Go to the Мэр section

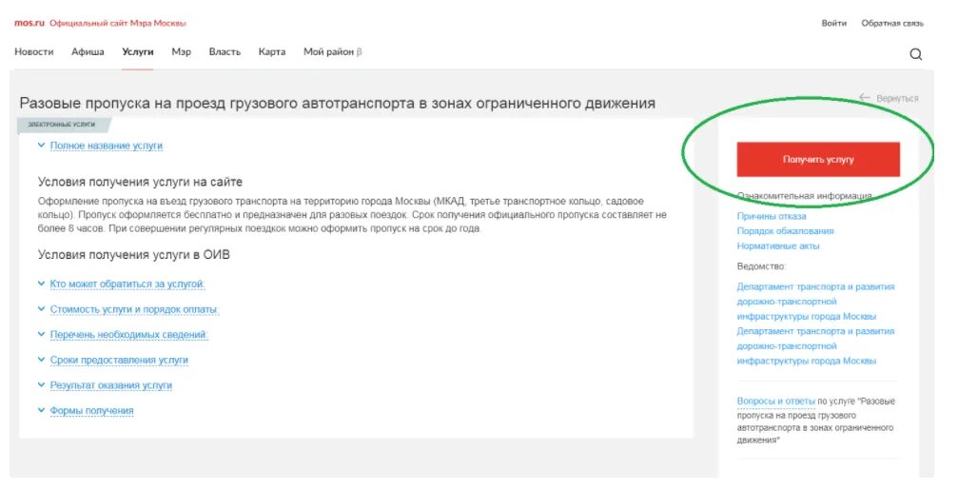tap(182, 52)
